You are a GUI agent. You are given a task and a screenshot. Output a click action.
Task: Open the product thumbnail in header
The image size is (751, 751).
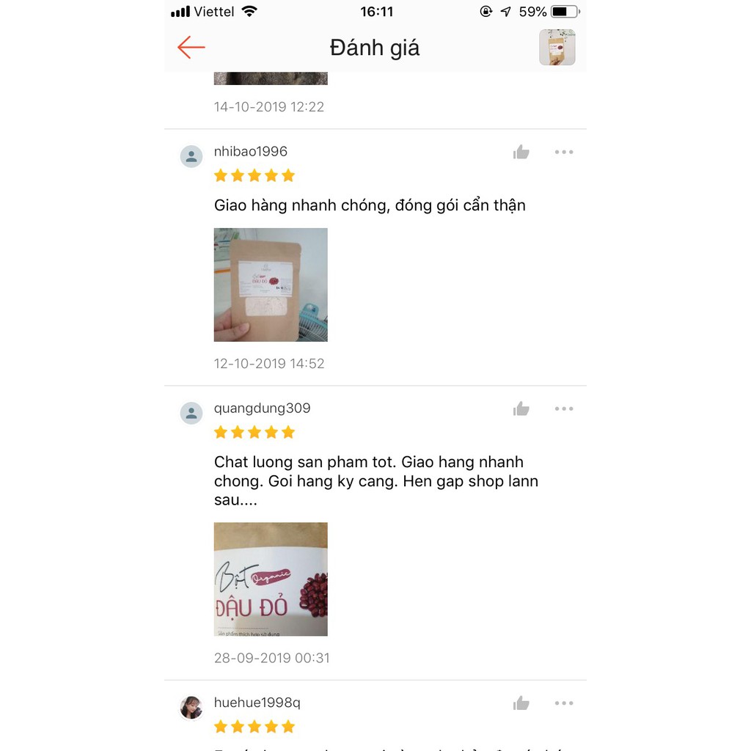557,47
